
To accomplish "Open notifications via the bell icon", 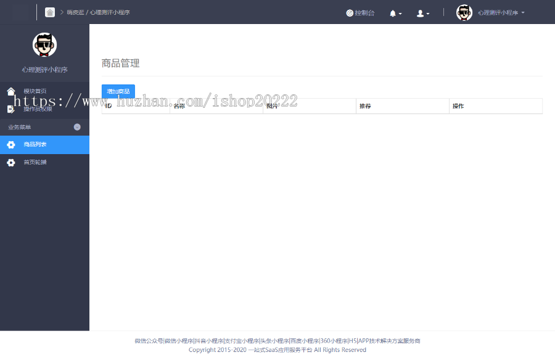I will click(x=392, y=12).
